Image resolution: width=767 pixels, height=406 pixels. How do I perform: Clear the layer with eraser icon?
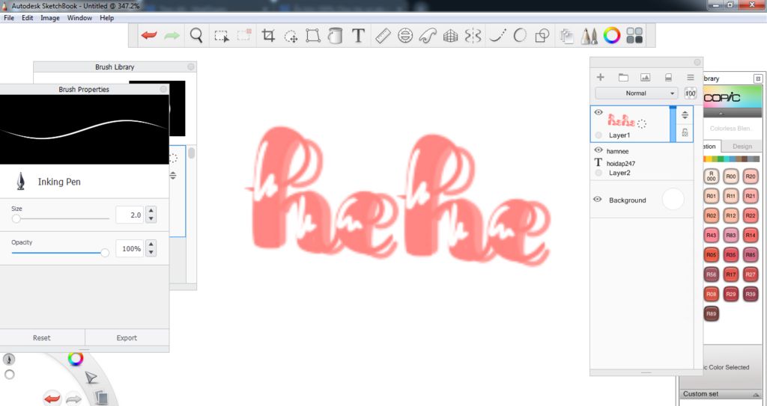(x=667, y=77)
